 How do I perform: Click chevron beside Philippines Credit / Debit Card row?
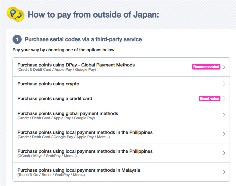[x=224, y=134]
